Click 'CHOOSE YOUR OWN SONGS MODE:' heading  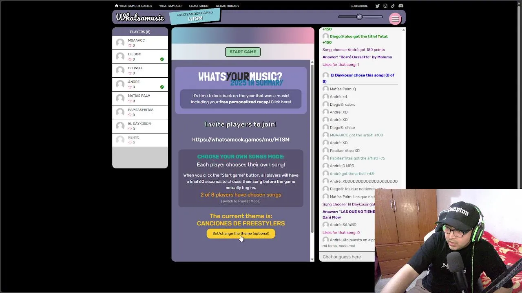(241, 157)
